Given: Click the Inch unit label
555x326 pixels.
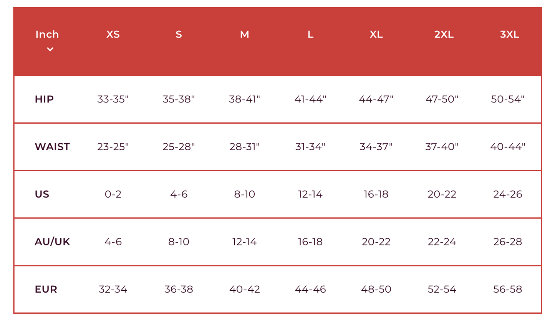Looking at the screenshot, I should click(x=47, y=35).
